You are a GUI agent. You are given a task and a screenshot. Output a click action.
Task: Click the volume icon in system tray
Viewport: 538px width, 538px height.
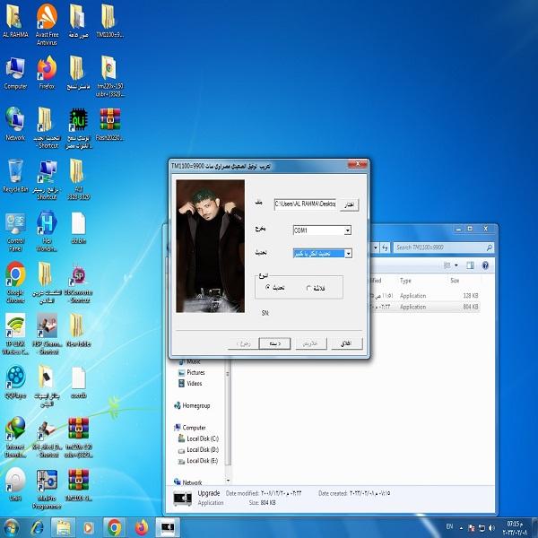[x=491, y=528]
